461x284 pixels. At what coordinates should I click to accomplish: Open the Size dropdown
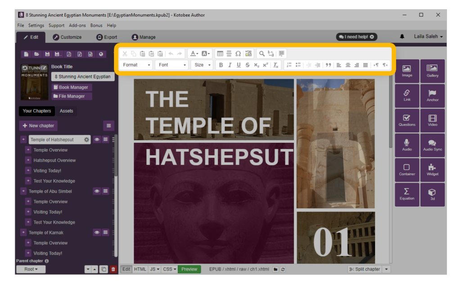tap(202, 64)
